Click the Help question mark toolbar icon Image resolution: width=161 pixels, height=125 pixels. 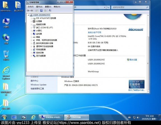41,11
